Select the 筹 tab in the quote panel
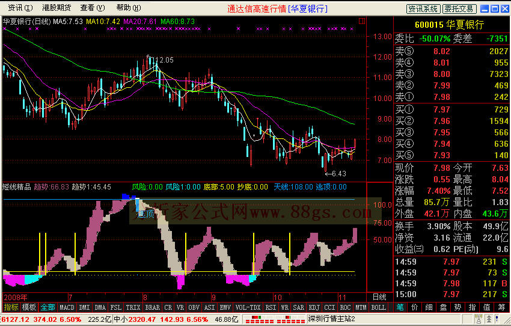511x326 pixels. click(501, 307)
